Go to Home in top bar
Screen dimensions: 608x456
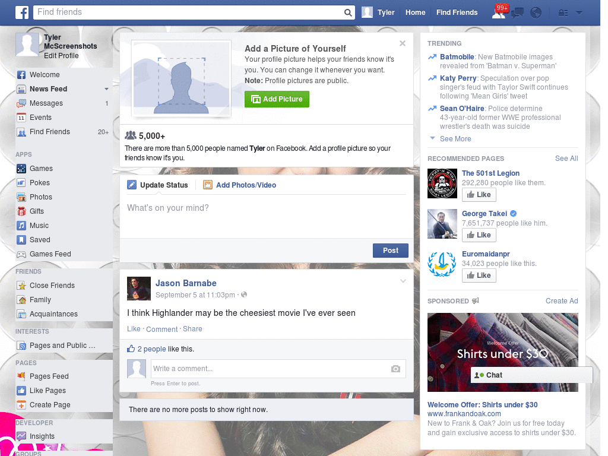[x=415, y=12]
